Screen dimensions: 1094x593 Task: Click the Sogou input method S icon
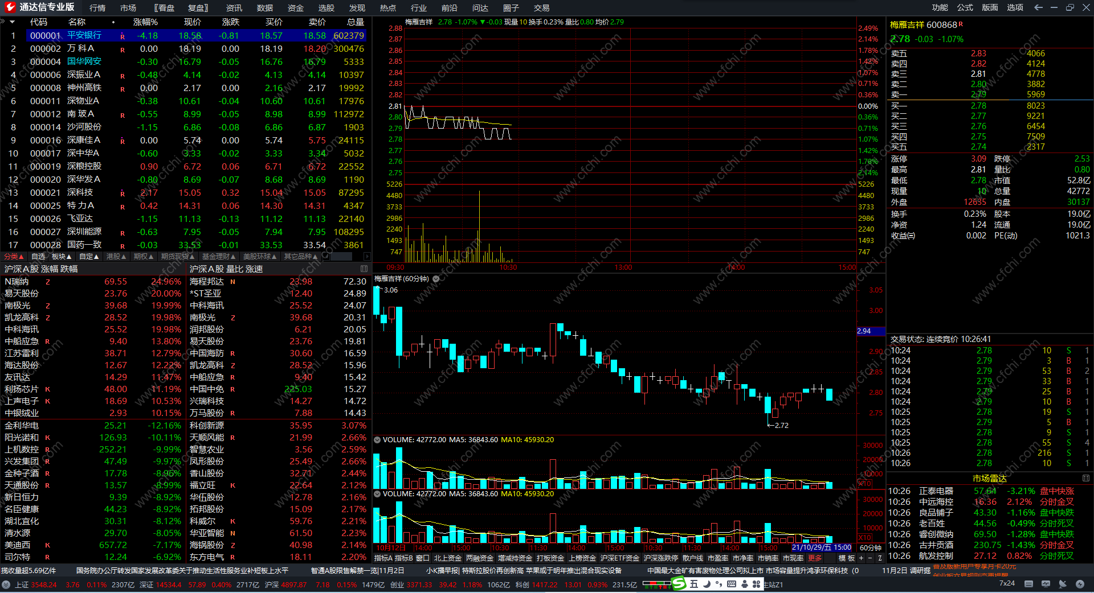(679, 583)
